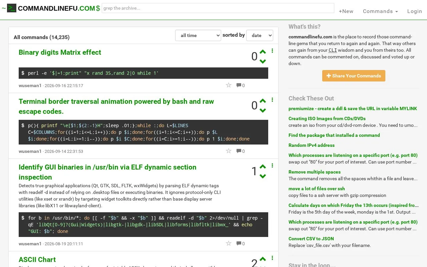427x267 pixels.
Task: Upvote the Binary digits Matrix effect command
Action: pos(263,52)
